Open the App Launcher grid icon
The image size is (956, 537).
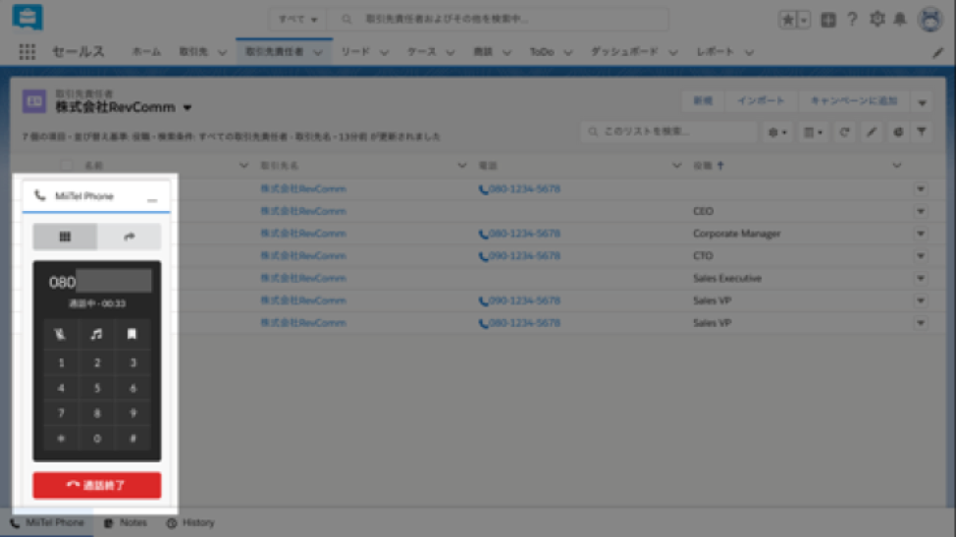(27, 52)
